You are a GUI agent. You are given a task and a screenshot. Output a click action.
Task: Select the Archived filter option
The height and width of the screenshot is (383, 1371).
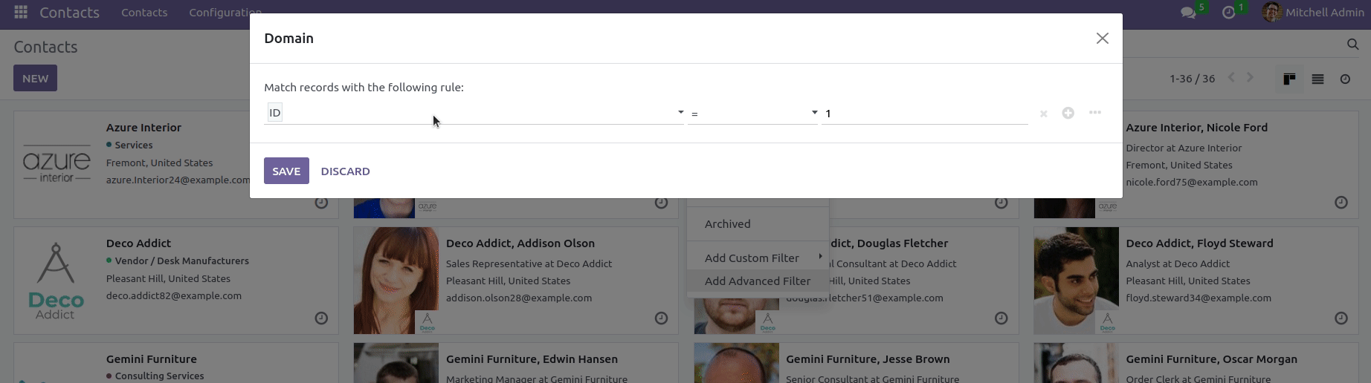(727, 223)
